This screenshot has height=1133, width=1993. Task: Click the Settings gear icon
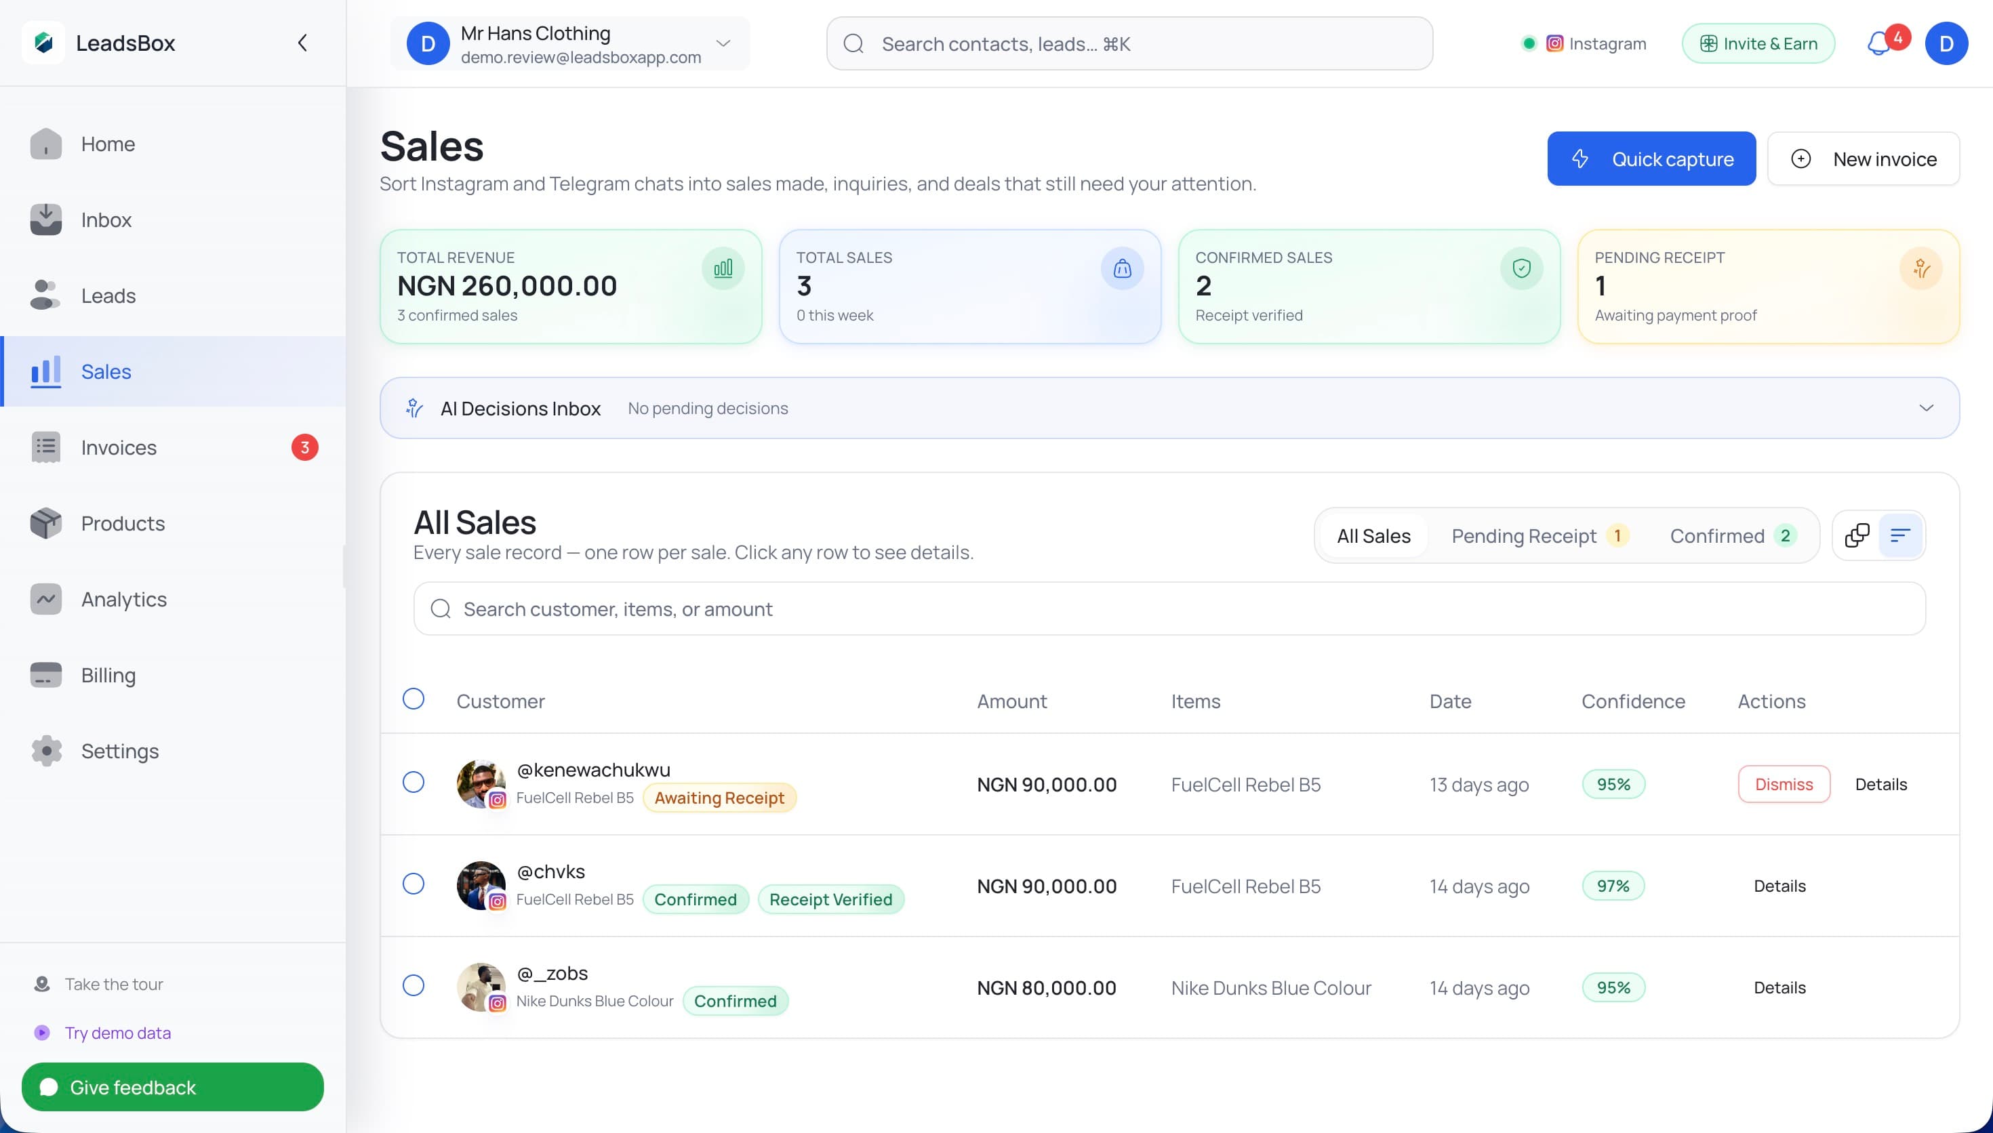click(46, 751)
